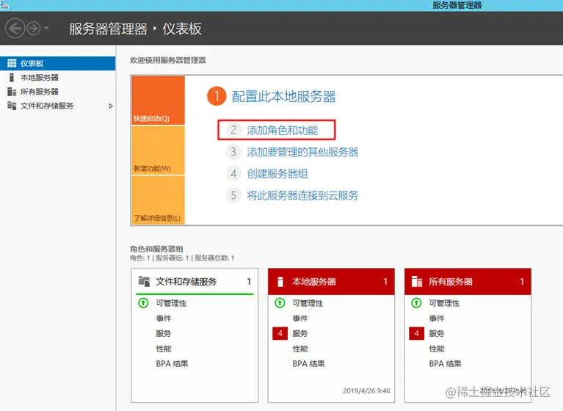Select the 了解详细信息(L) tile
This screenshot has width=563, height=411.
[x=159, y=200]
